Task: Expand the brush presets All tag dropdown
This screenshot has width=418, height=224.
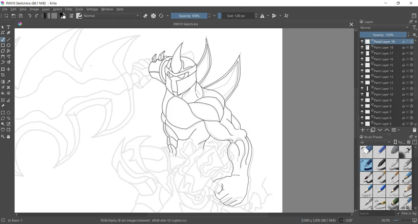Action: [375, 142]
